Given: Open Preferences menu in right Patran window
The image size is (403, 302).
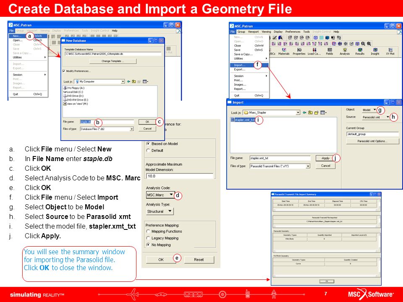Looking at the screenshot, I should point(293,32).
